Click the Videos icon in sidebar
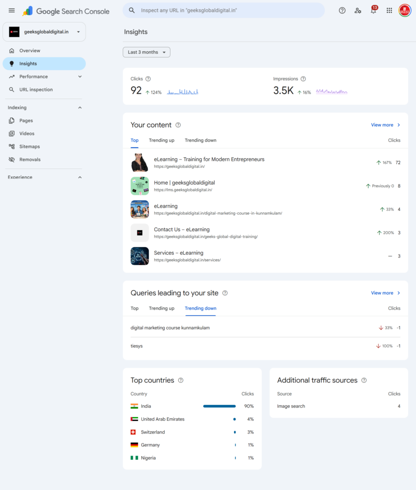This screenshot has height=490, width=416. pyautogui.click(x=11, y=134)
